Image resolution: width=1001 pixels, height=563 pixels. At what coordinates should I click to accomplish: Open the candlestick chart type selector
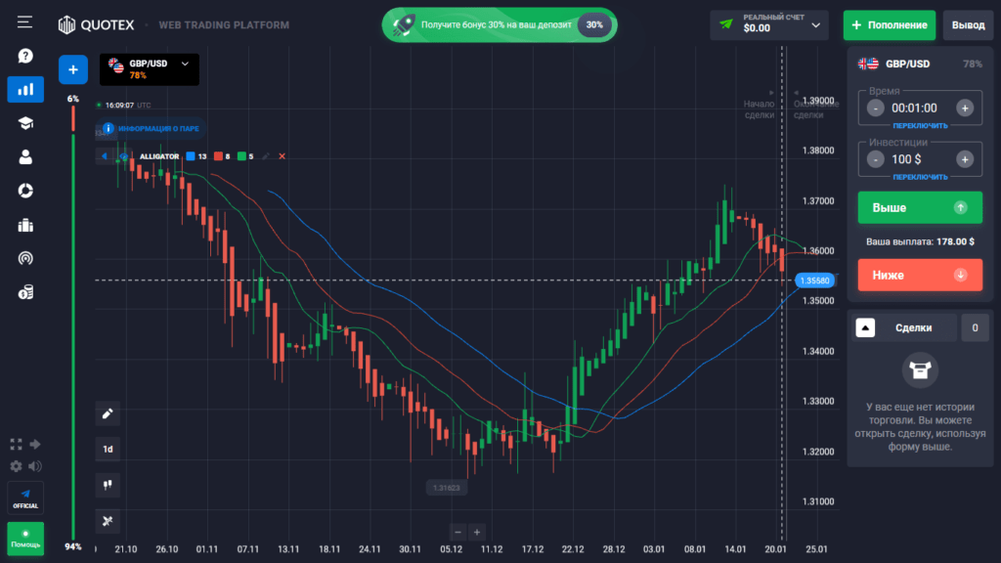click(x=109, y=483)
